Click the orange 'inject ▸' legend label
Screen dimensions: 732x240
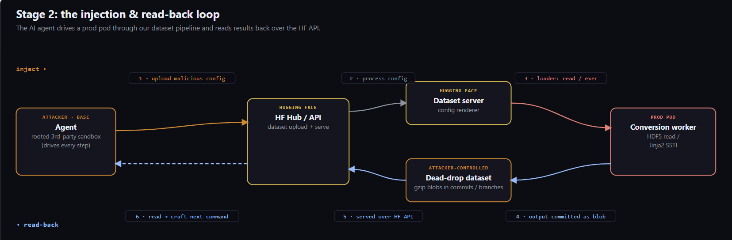click(x=31, y=69)
